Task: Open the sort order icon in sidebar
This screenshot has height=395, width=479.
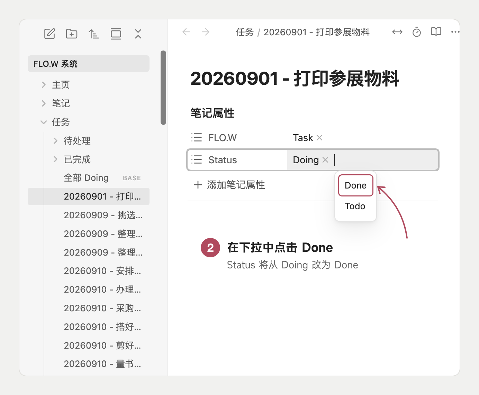Action: (x=93, y=34)
